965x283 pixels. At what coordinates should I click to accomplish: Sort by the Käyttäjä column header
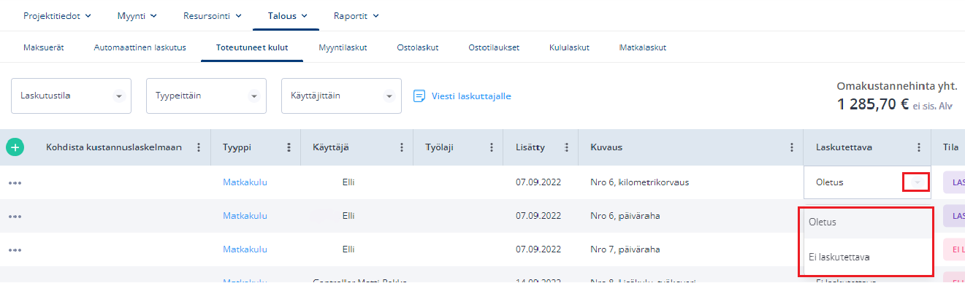tap(330, 147)
